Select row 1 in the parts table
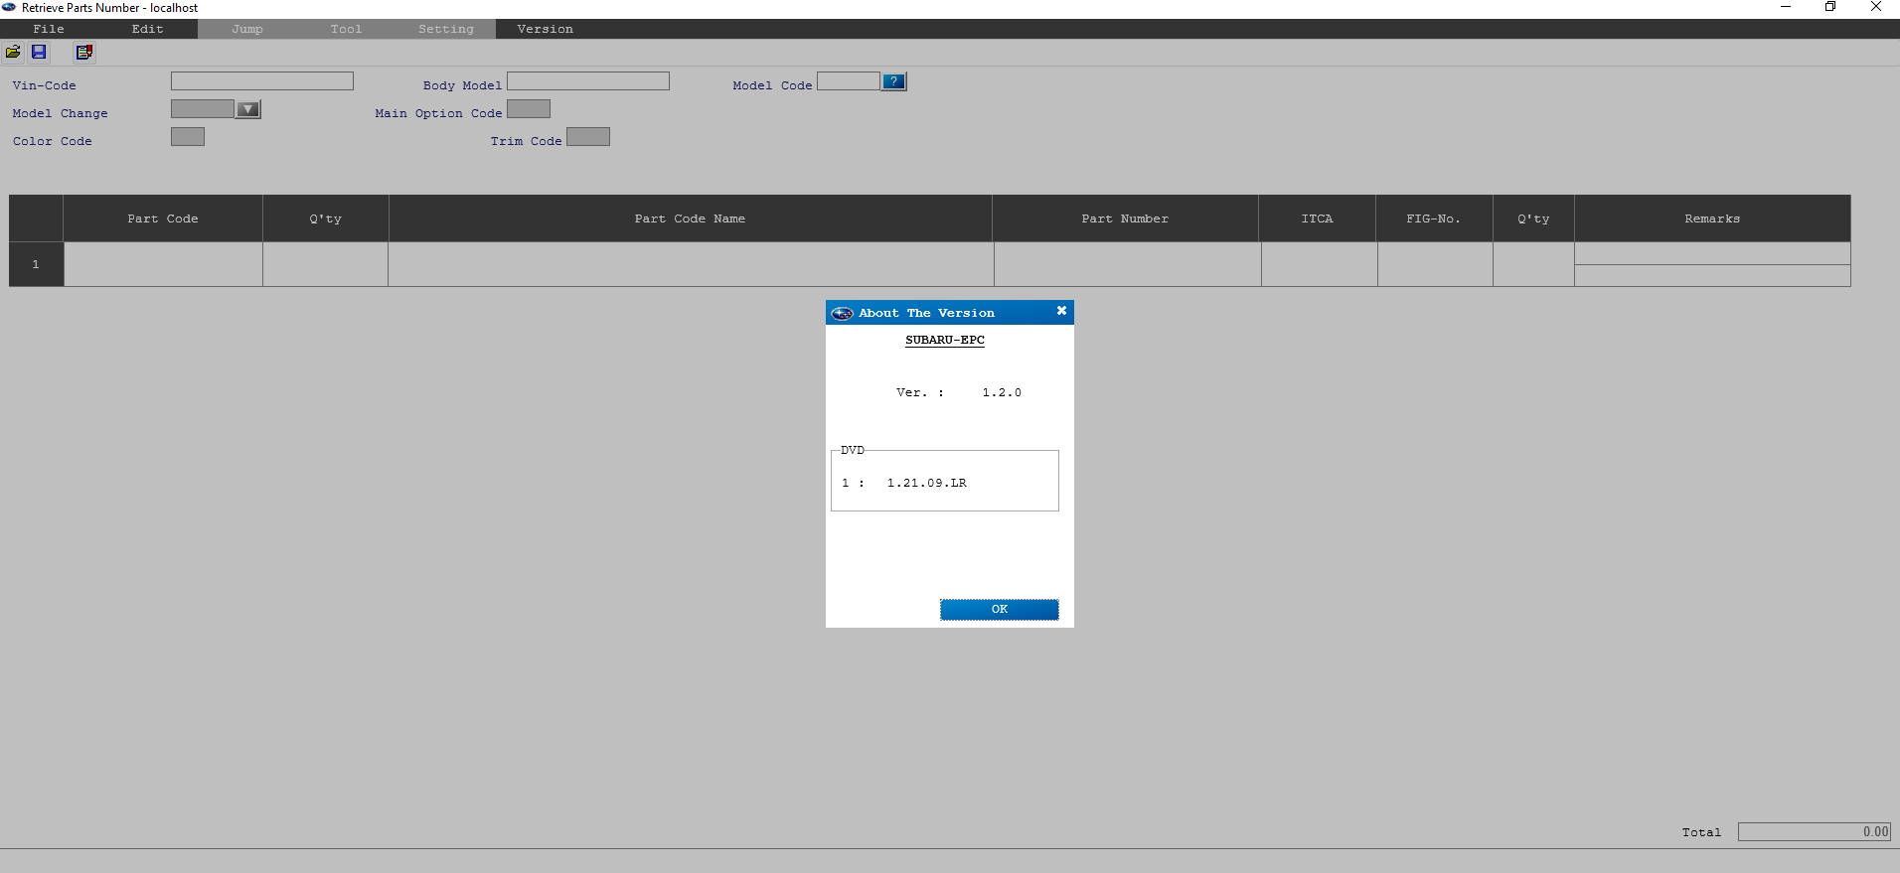The width and height of the screenshot is (1900, 873). [x=36, y=264]
